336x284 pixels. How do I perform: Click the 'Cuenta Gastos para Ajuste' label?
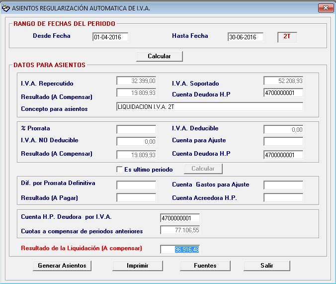click(211, 185)
